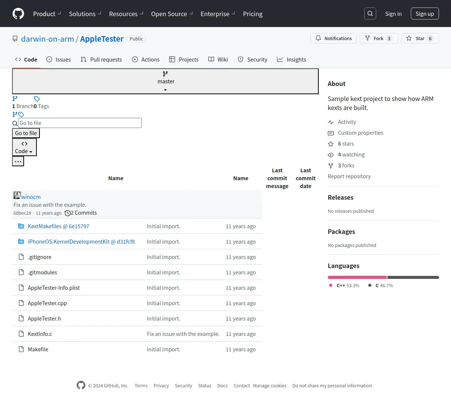
Task: Expand the Solutions menu
Action: tap(85, 14)
